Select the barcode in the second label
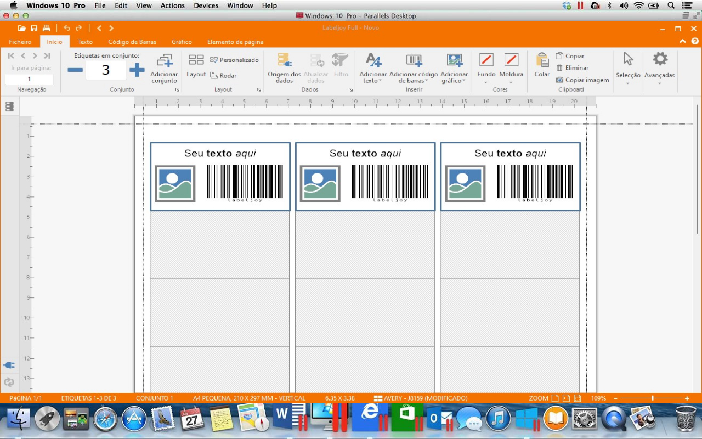 point(390,184)
